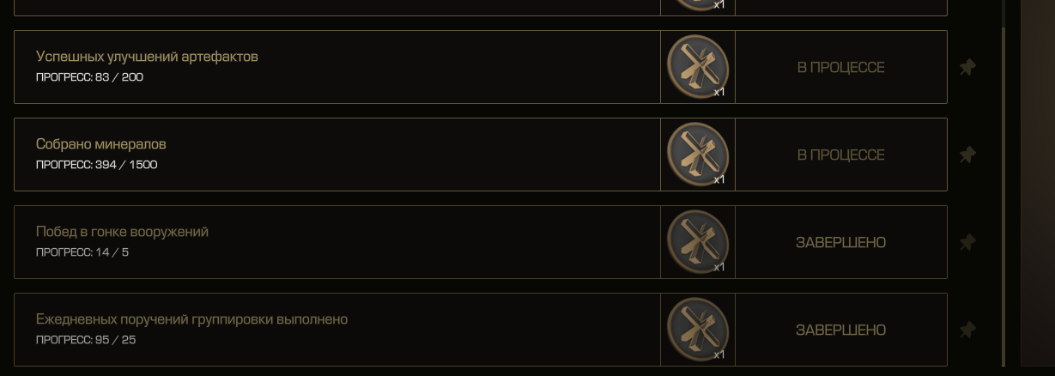Click the partially visible reward token at top
Screen dimensions: 1055x376
[698, 5]
